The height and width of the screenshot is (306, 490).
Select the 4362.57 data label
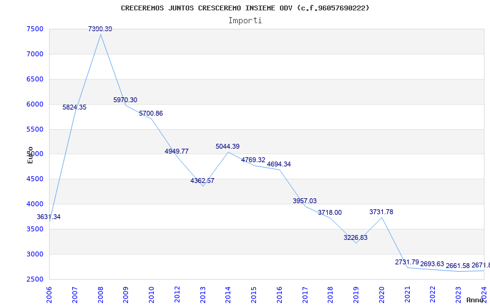coord(202,181)
